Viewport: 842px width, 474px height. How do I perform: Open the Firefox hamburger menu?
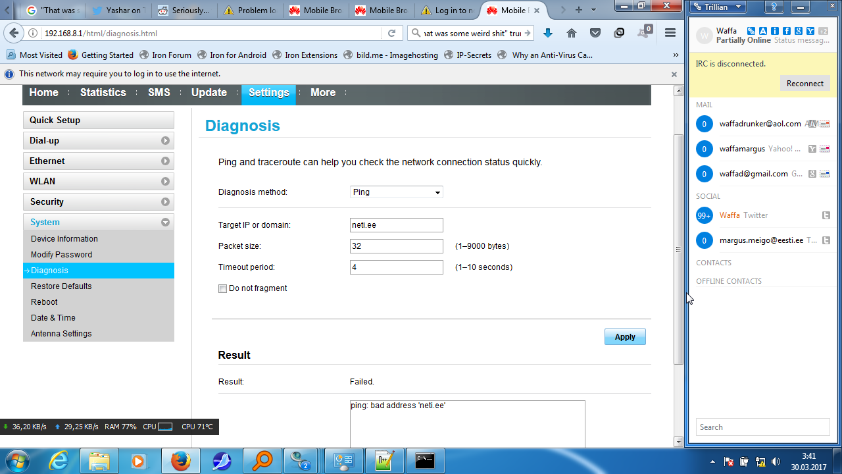[x=670, y=33]
